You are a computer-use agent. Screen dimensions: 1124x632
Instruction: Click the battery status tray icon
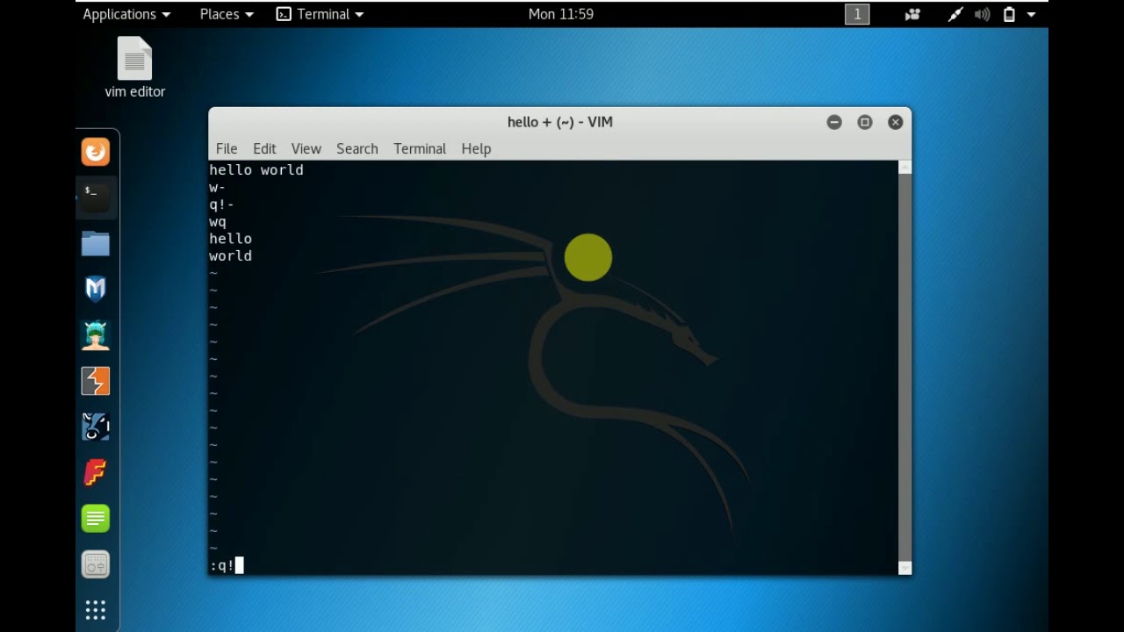1009,14
